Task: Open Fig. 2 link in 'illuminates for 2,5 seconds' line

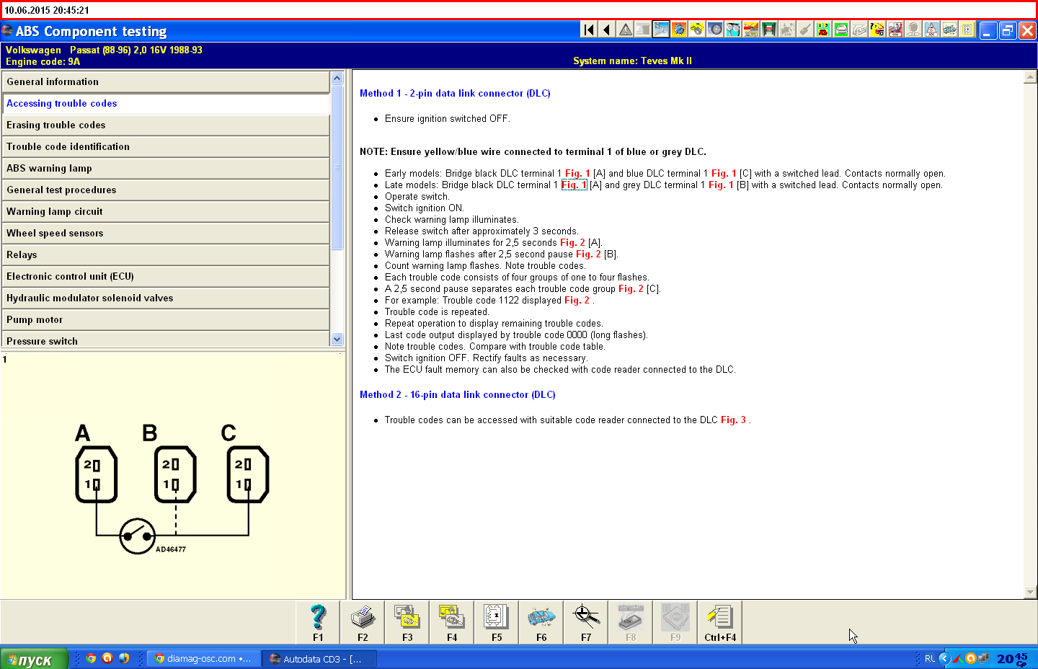Action: pos(572,242)
